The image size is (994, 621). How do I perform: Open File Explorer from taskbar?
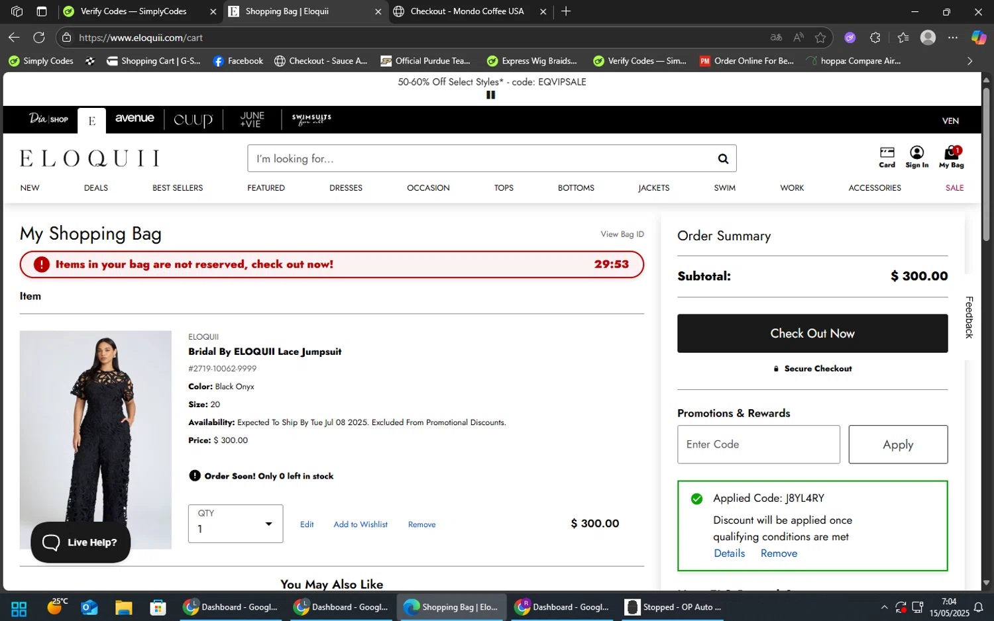point(124,608)
